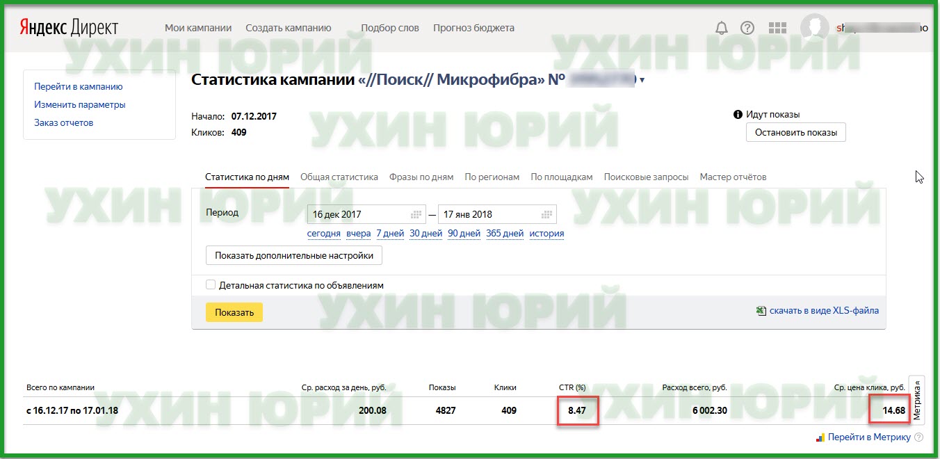
Task: Click Заказ отчетов link
Action: point(63,123)
